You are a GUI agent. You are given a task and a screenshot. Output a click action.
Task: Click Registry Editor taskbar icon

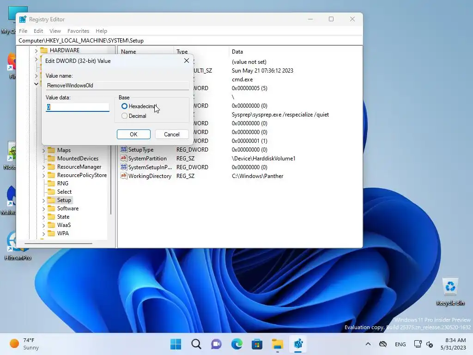(x=298, y=344)
